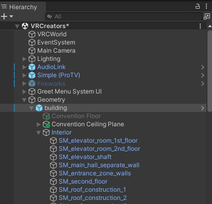This screenshot has width=212, height=204.
Task: Select the EventSystem object icon
Action: pyautogui.click(x=32, y=42)
